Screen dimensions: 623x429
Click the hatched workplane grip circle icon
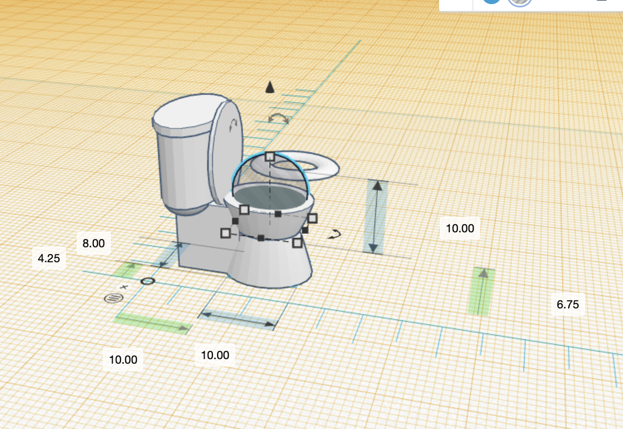point(113,298)
